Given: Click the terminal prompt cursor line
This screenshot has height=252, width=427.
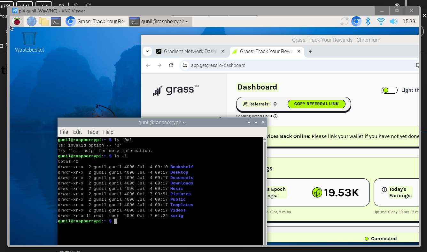Looking at the screenshot, I should coord(87,221).
